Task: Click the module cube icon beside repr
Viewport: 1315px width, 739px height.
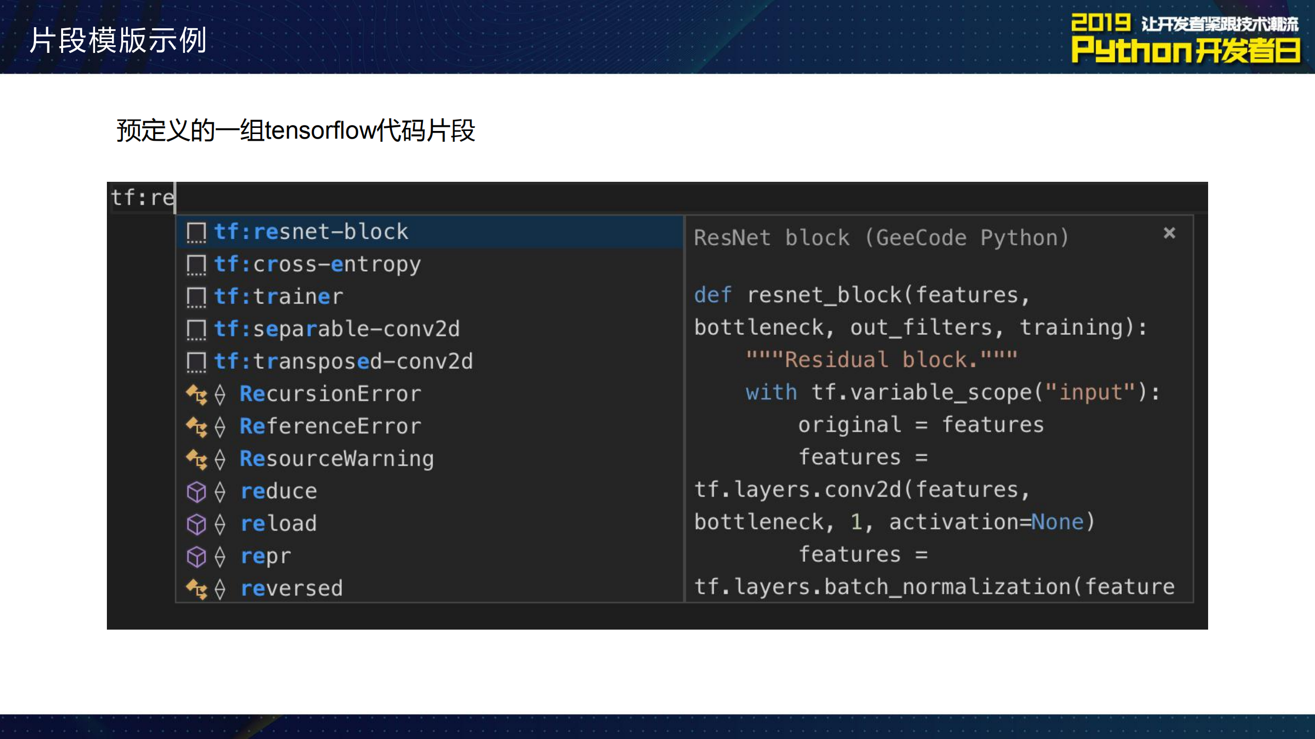Action: pos(197,556)
